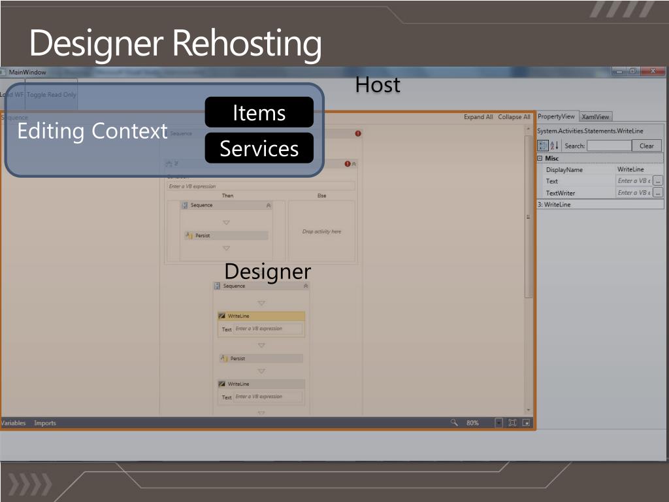Open the overview mini-map icon
This screenshot has height=502, width=669.
[527, 423]
